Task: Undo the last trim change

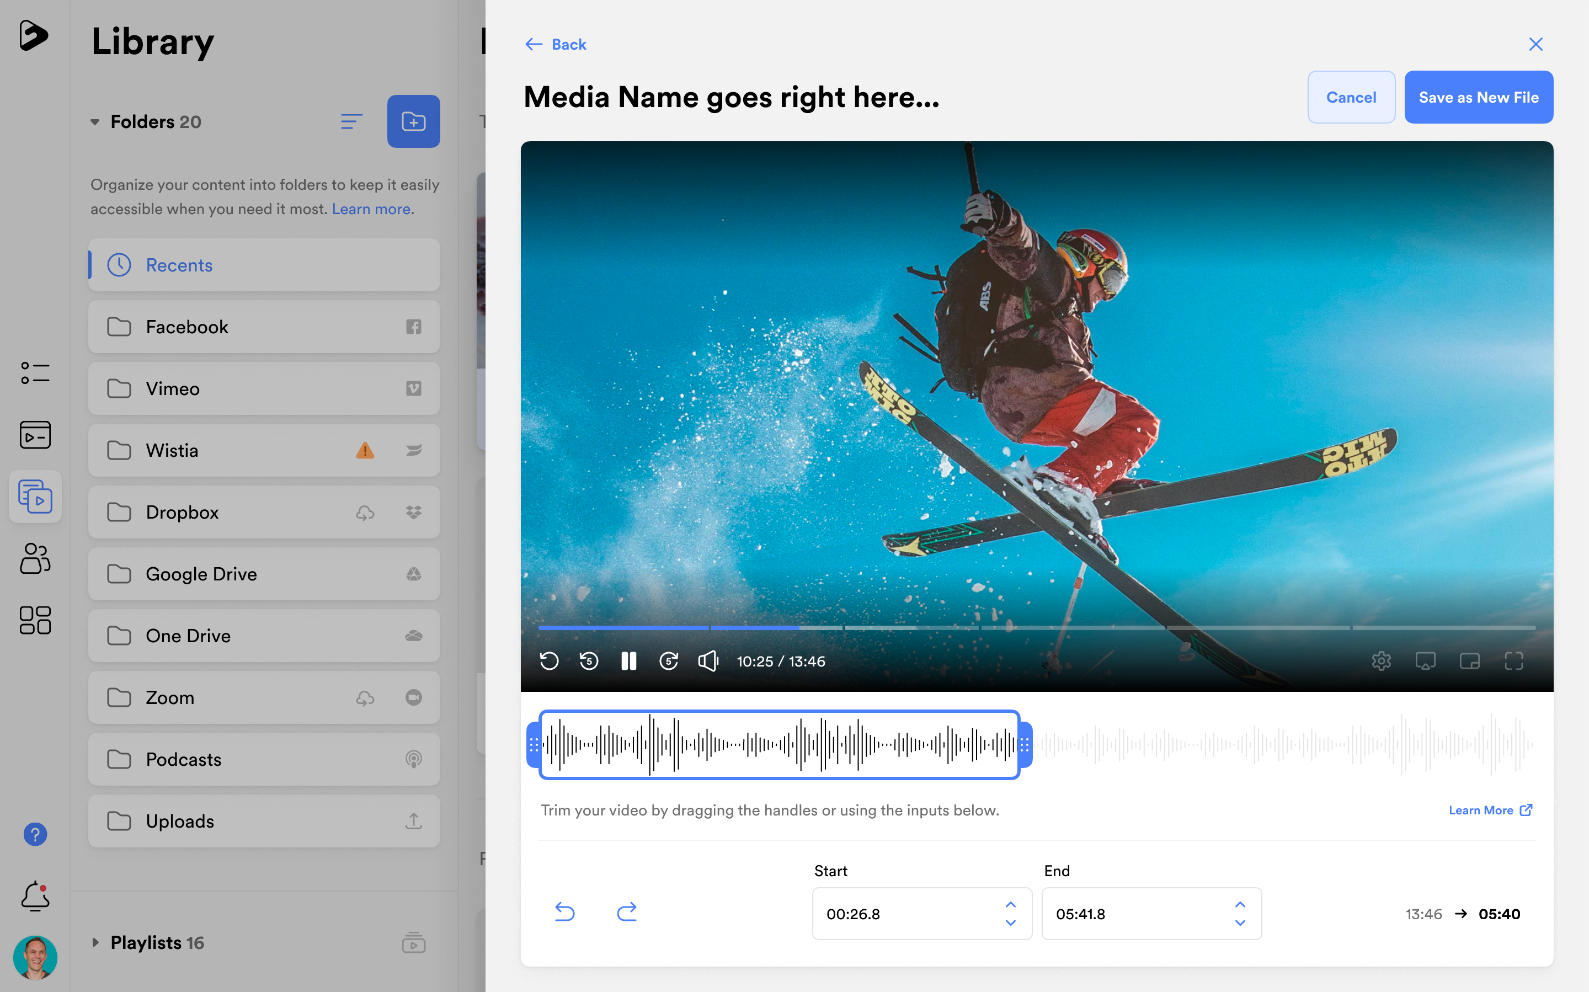Action: click(564, 912)
